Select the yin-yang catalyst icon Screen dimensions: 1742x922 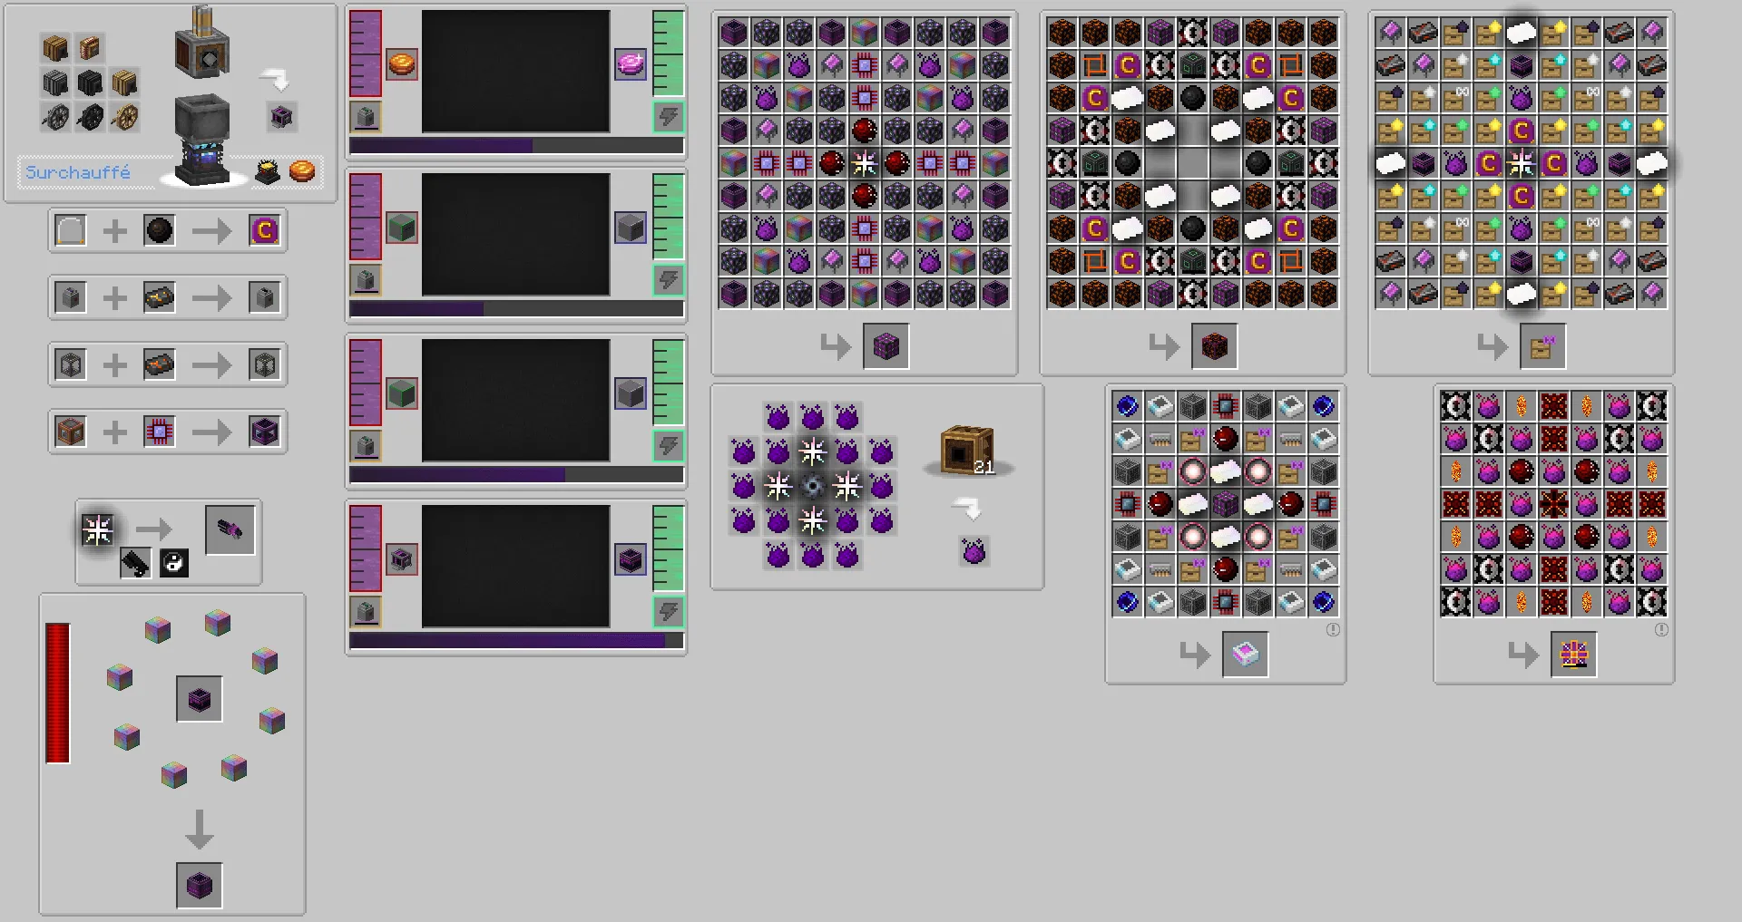point(174,563)
